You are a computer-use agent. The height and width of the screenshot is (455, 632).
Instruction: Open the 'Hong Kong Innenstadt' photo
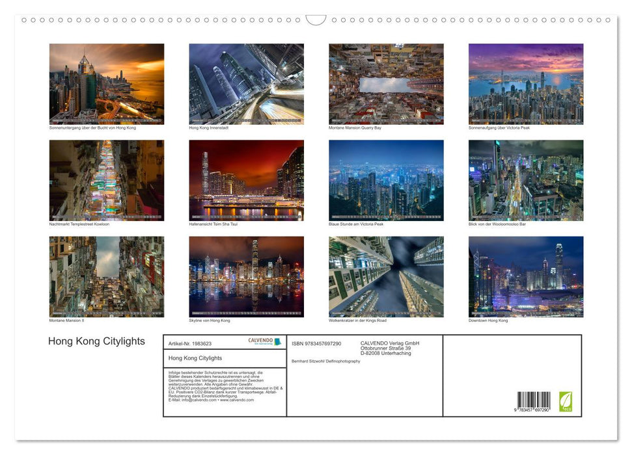point(246,83)
